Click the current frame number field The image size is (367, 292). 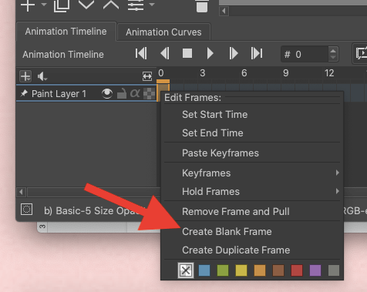(x=305, y=54)
